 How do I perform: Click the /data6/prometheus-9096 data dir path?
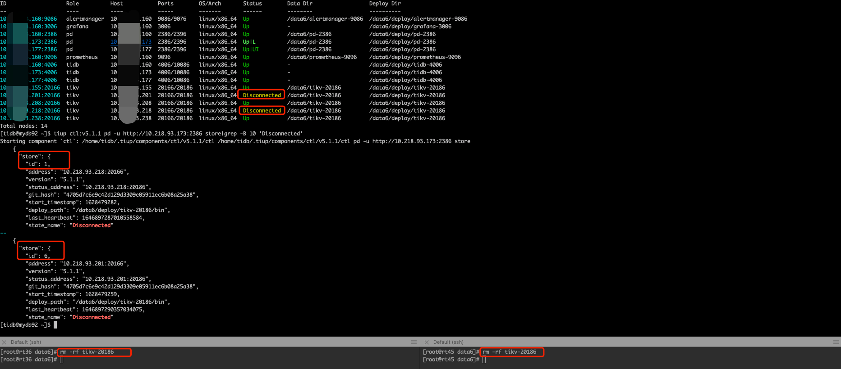pyautogui.click(x=322, y=57)
